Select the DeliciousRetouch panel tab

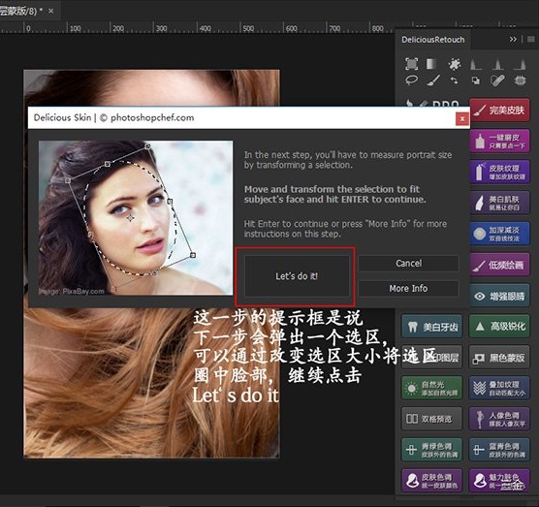click(432, 40)
